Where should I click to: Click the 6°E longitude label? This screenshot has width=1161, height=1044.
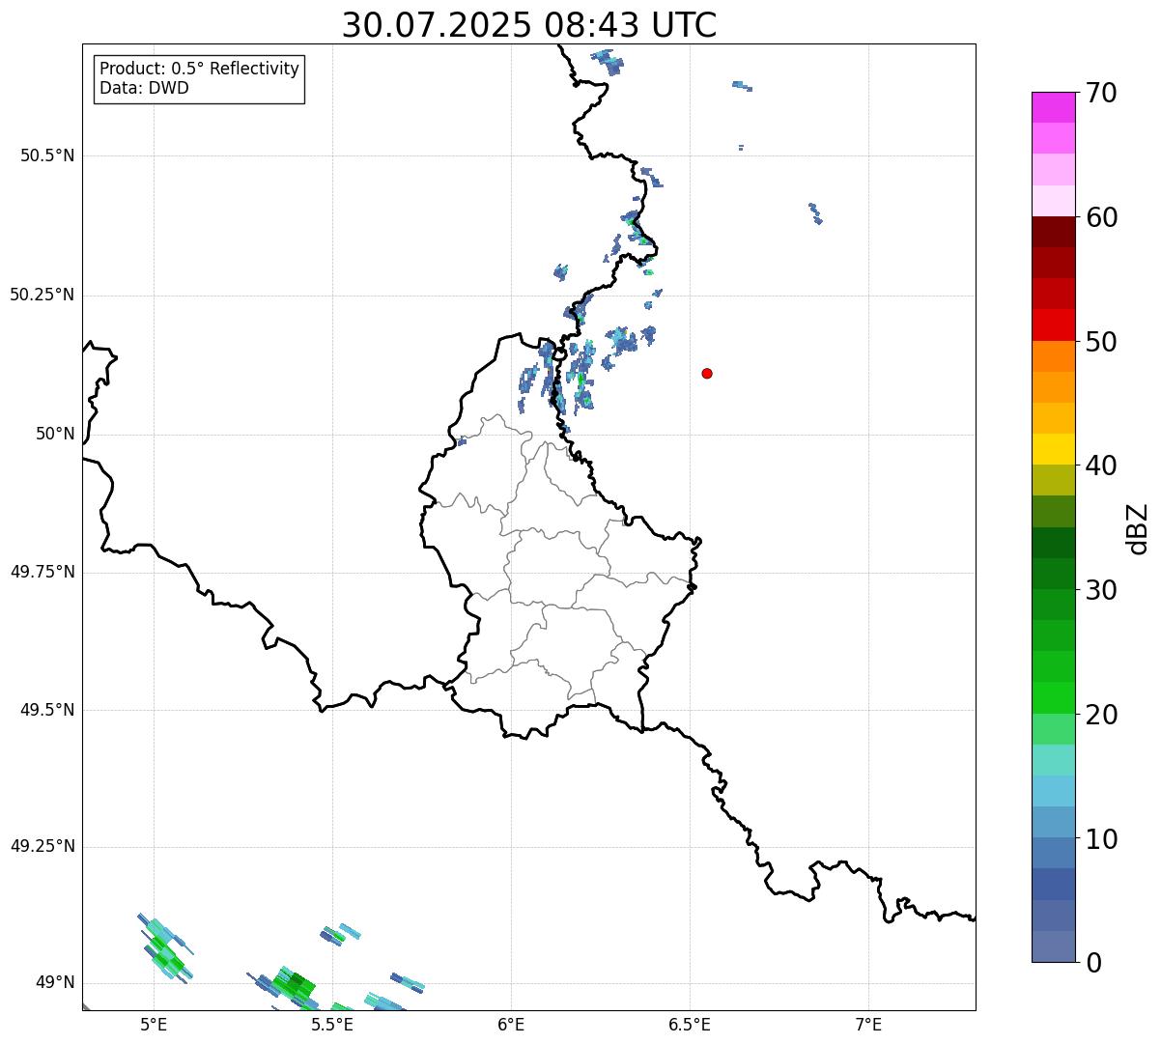(x=511, y=1024)
